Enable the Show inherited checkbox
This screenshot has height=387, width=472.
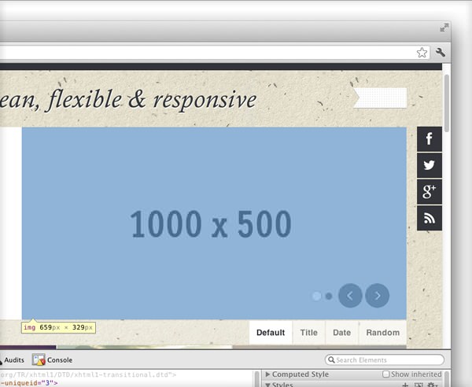[385, 374]
